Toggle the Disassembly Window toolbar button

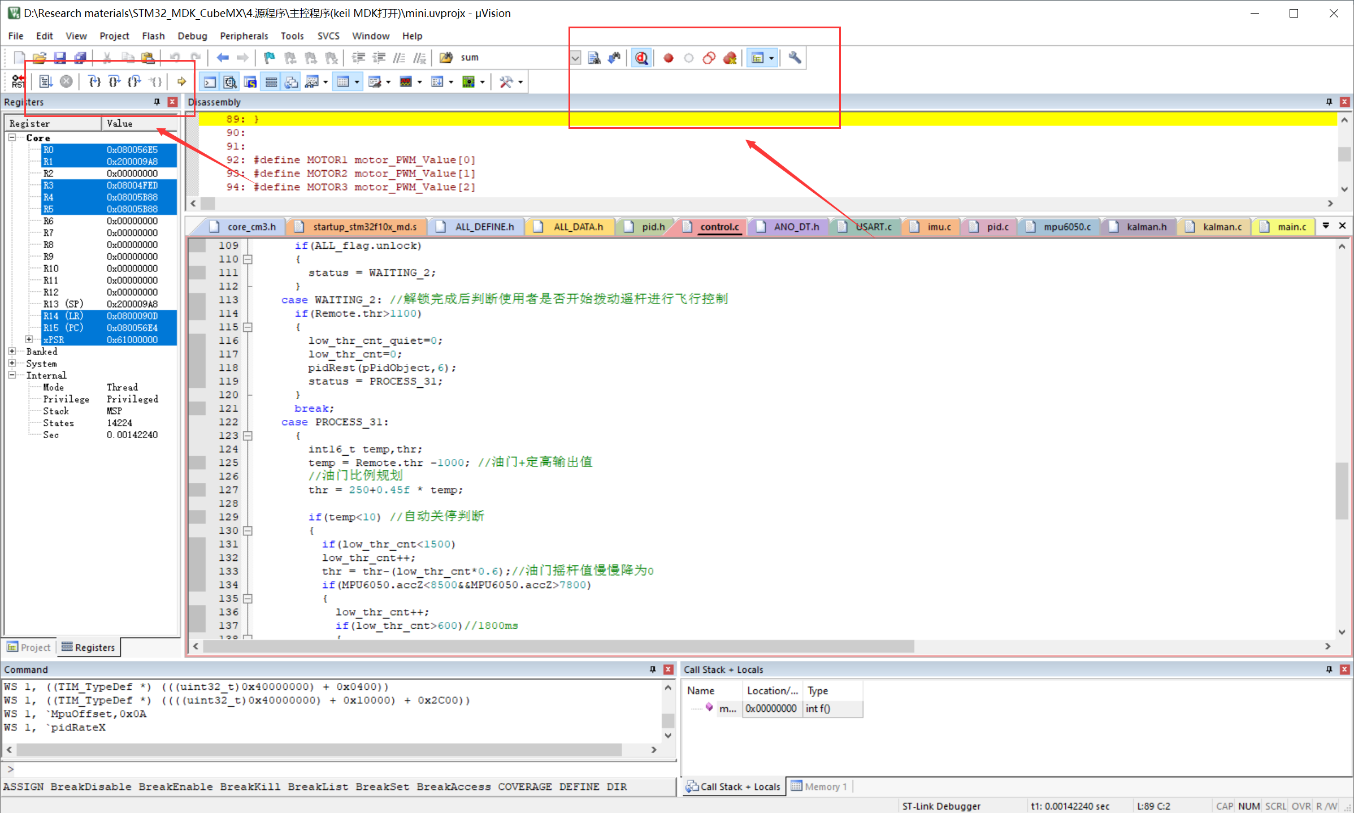pyautogui.click(x=230, y=82)
